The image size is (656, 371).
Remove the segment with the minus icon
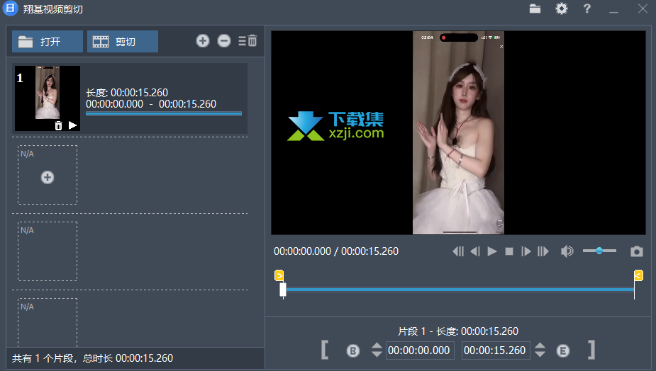(x=224, y=41)
